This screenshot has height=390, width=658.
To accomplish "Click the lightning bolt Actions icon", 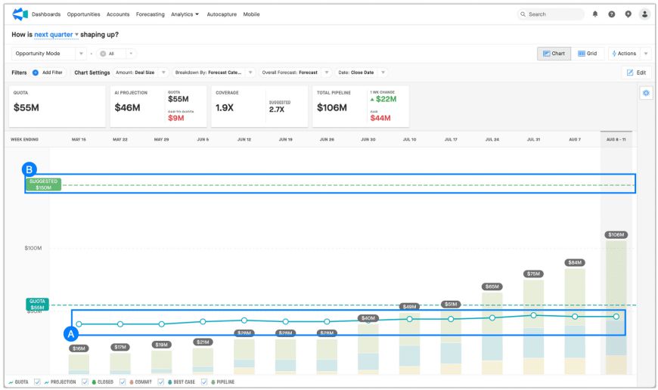I will tap(614, 54).
